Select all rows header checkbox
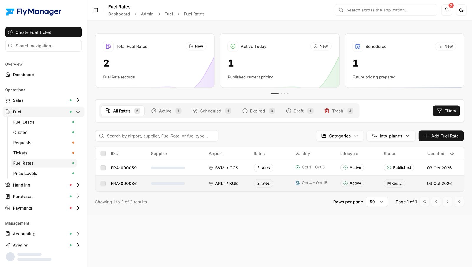Screen dimensions: 472x267 pos(103,154)
